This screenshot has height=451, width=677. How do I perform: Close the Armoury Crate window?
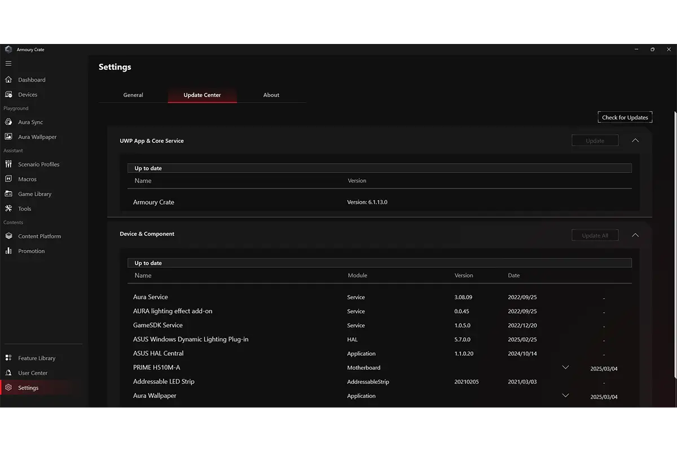[x=669, y=50]
